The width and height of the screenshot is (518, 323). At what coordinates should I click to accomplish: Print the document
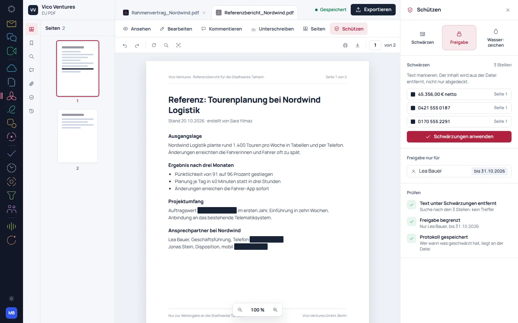pos(345,45)
